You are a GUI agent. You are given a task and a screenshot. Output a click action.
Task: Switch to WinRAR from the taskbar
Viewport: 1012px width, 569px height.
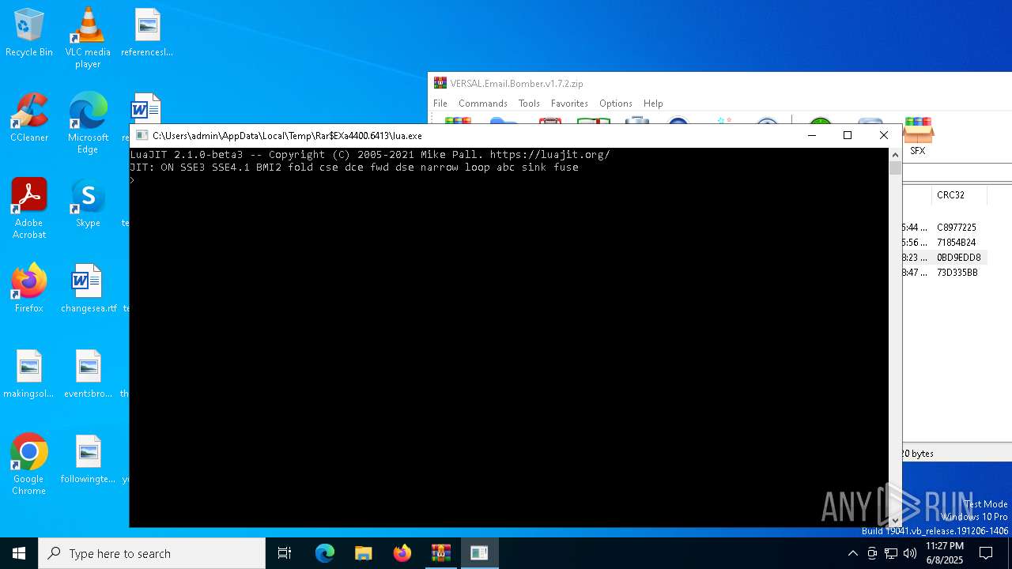[440, 553]
